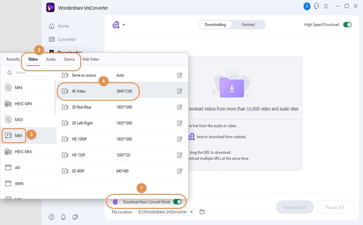Select the Video format tab
The image size is (363, 225).
point(33,59)
